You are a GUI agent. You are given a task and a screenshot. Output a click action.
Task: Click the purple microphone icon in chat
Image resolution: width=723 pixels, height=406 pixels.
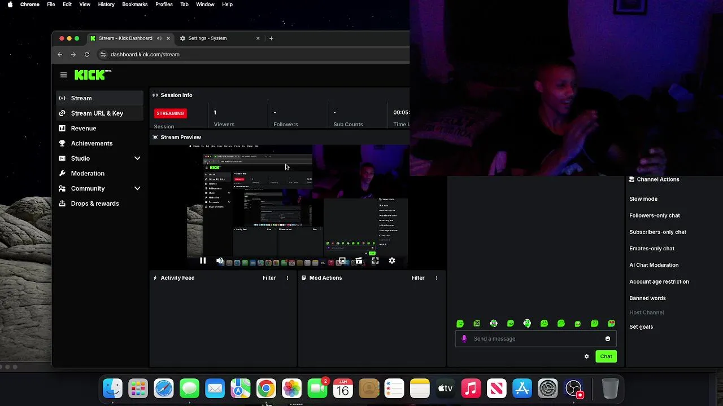(x=464, y=339)
